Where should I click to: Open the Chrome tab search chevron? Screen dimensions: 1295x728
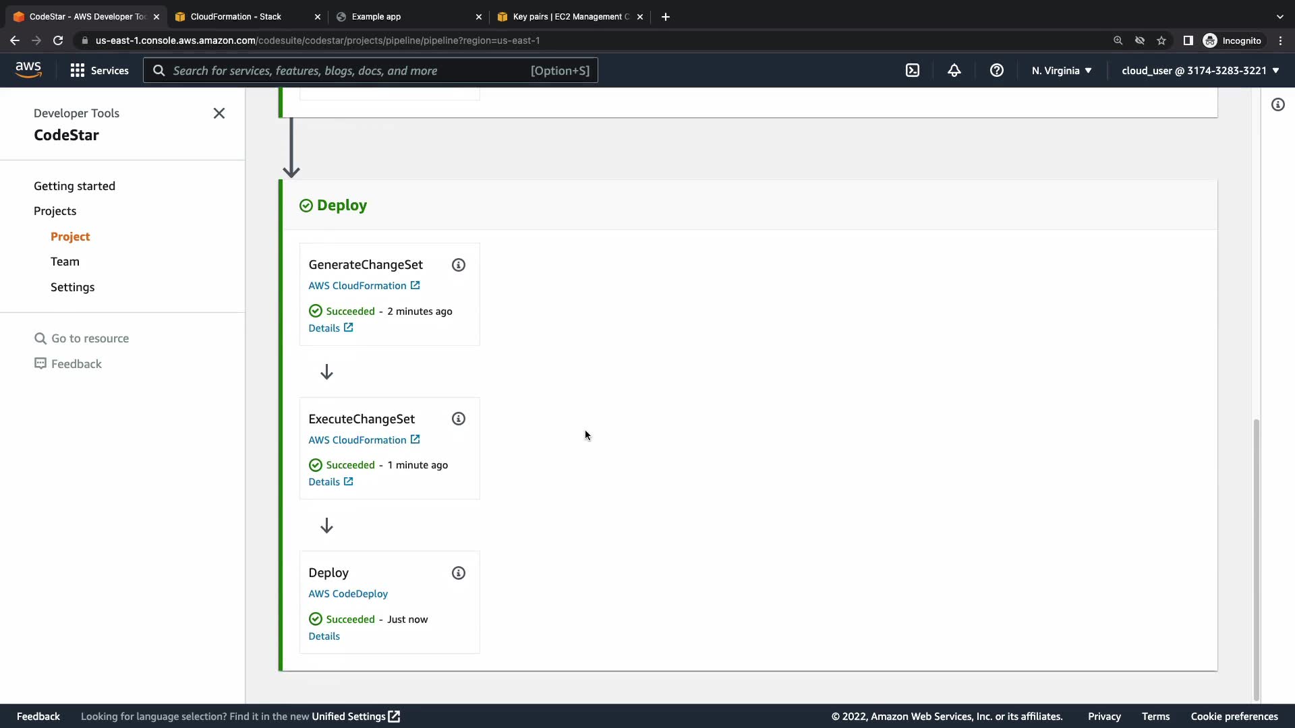pyautogui.click(x=1279, y=17)
